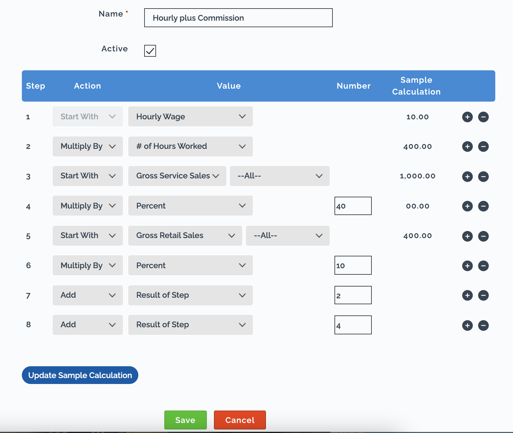This screenshot has width=513, height=433.
Task: Click the number field containing 10
Action: [353, 265]
